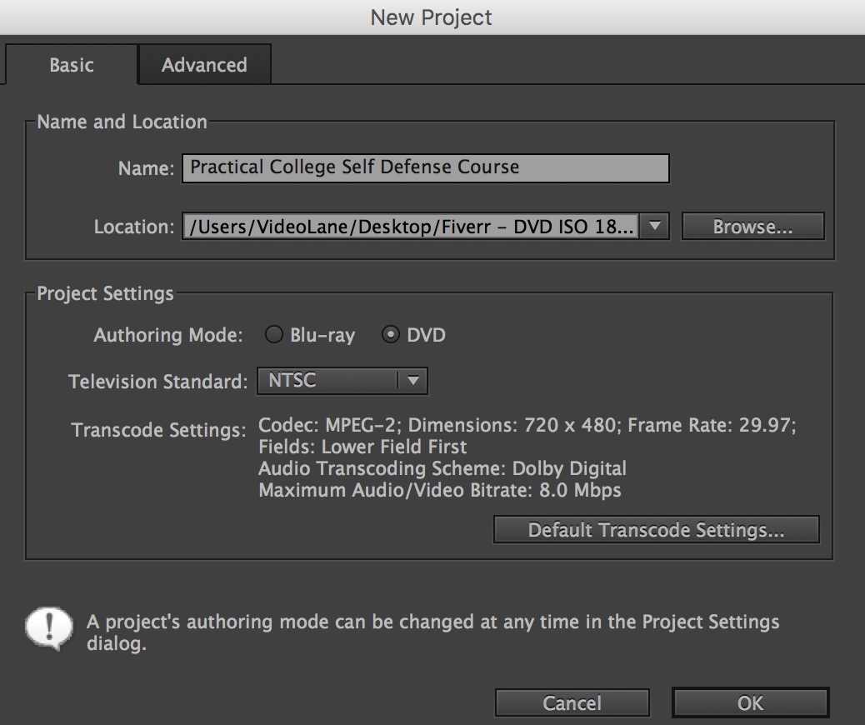Switch to the Advanced tab

coord(204,64)
